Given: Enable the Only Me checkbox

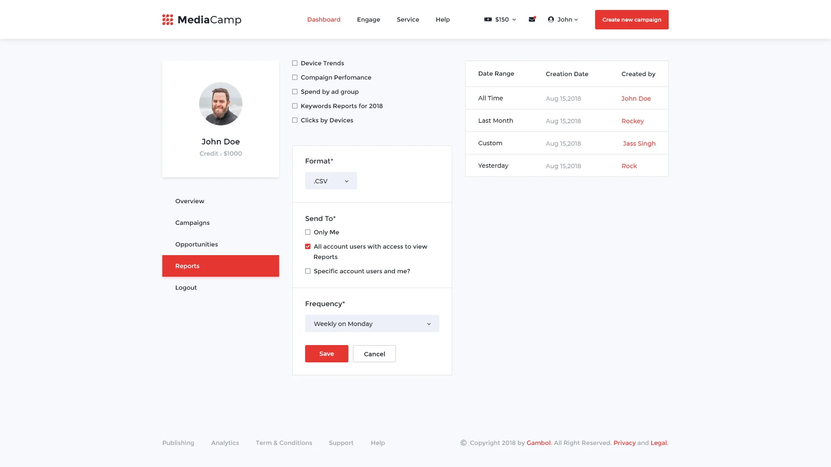Looking at the screenshot, I should click(x=308, y=232).
